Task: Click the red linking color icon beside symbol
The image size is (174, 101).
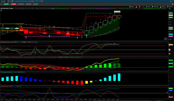Action: (10, 1)
